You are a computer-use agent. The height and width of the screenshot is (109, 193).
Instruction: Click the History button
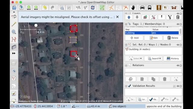coord(173,58)
